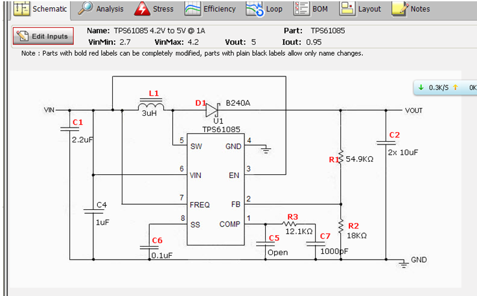Click the VIN input net label
The image size is (477, 296).
pyautogui.click(x=49, y=110)
